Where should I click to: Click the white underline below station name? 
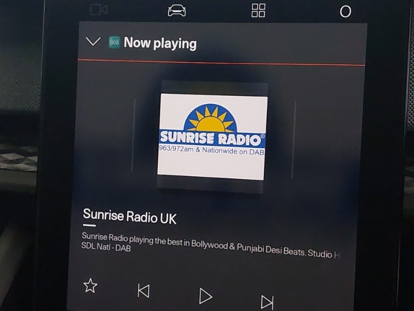coord(90,225)
